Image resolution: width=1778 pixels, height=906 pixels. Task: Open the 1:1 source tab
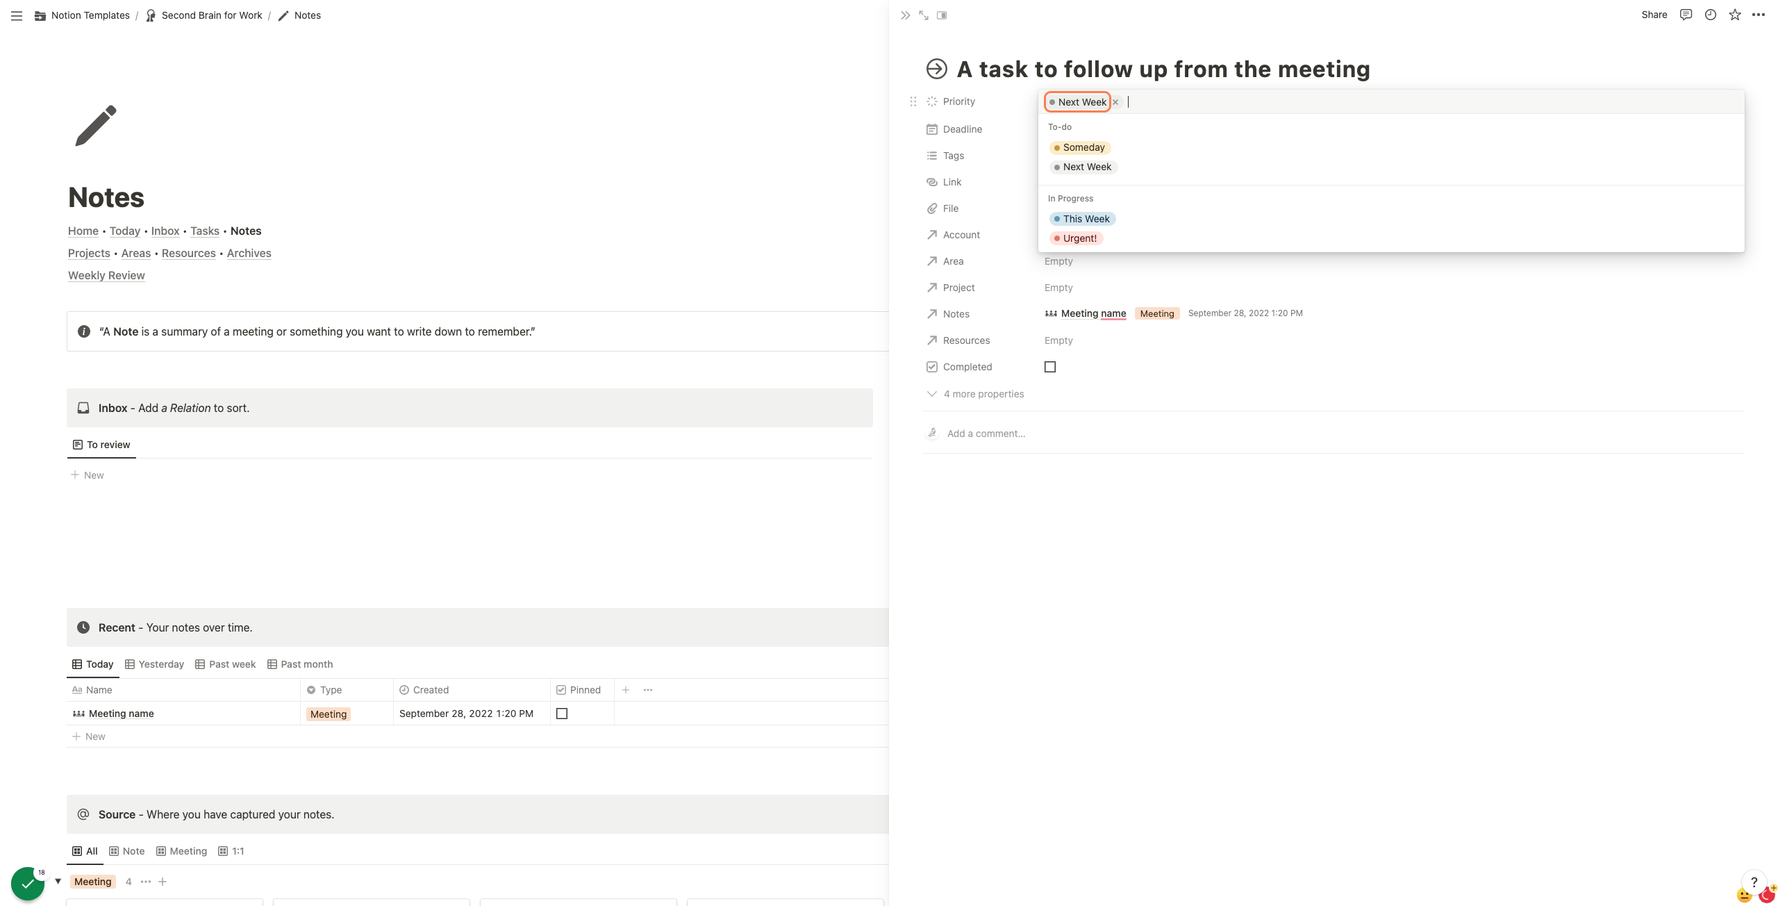[x=231, y=851]
